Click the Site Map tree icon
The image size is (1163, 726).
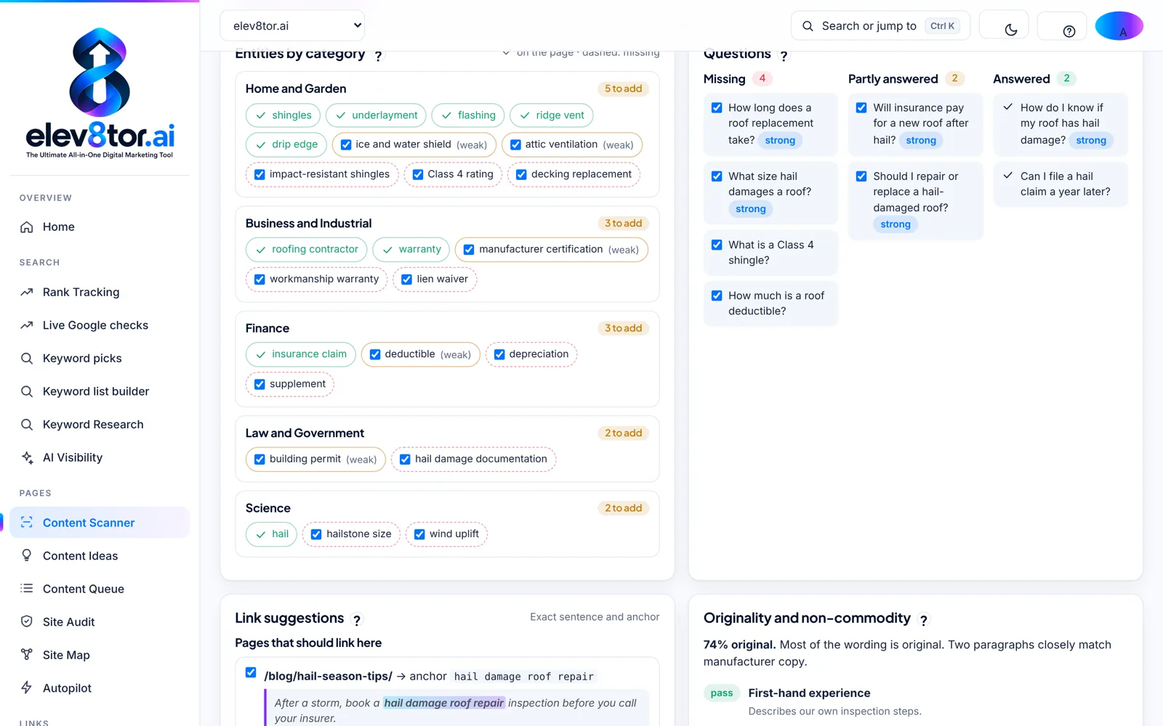pyautogui.click(x=27, y=655)
